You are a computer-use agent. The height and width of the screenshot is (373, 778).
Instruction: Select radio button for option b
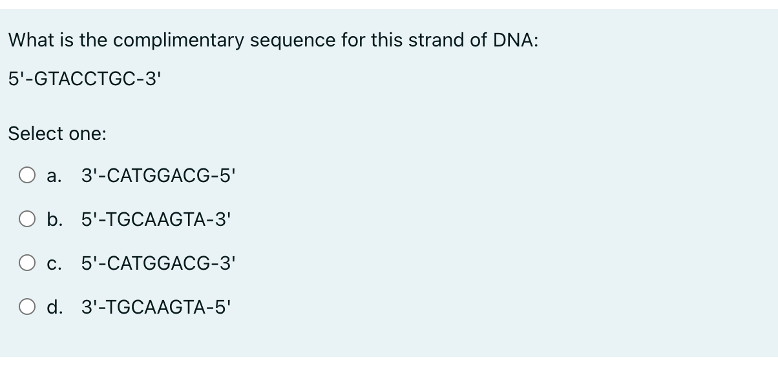pyautogui.click(x=27, y=219)
